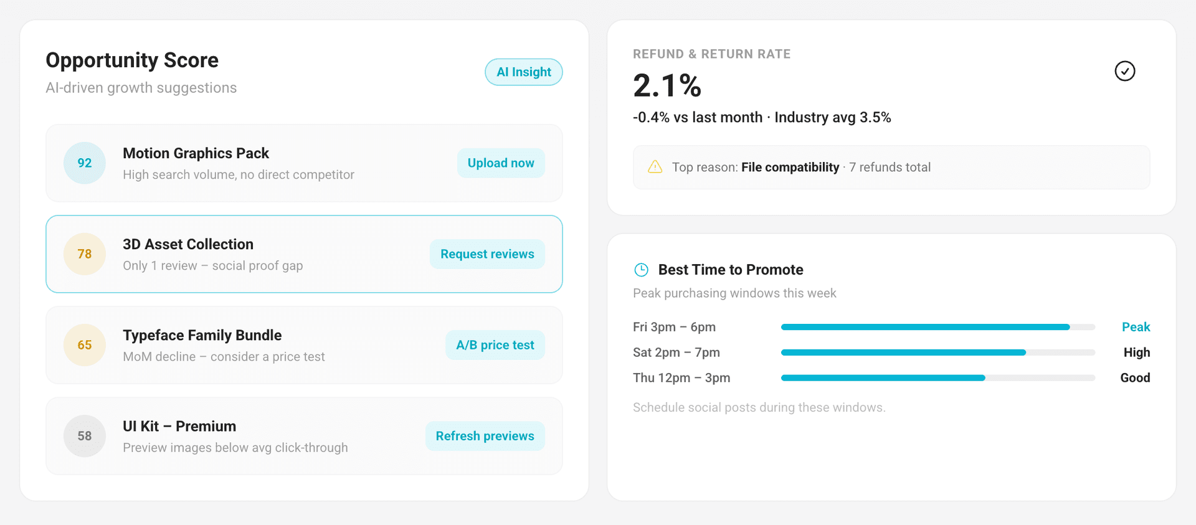Click the File compatibility top reason text
Viewport: 1196px width, 525px height.
(x=790, y=167)
